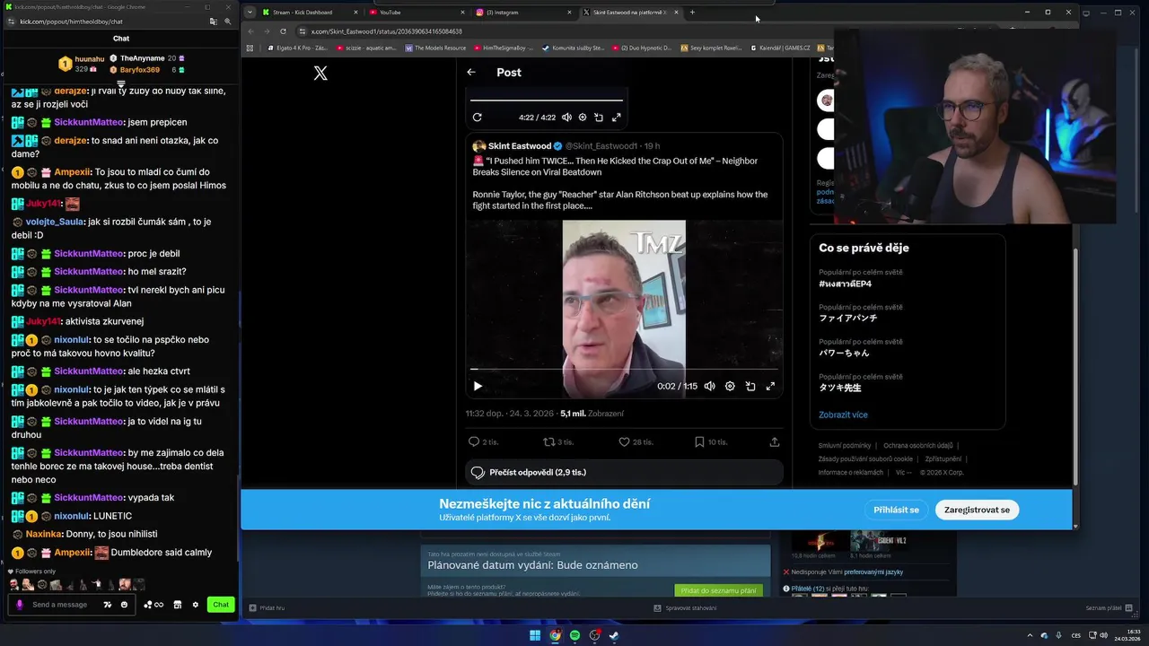Switch to the (3) Instagram tab
Image resolution: width=1149 pixels, height=646 pixels.
click(x=522, y=13)
